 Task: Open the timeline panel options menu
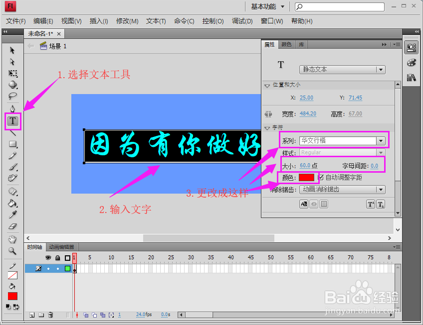[397, 247]
